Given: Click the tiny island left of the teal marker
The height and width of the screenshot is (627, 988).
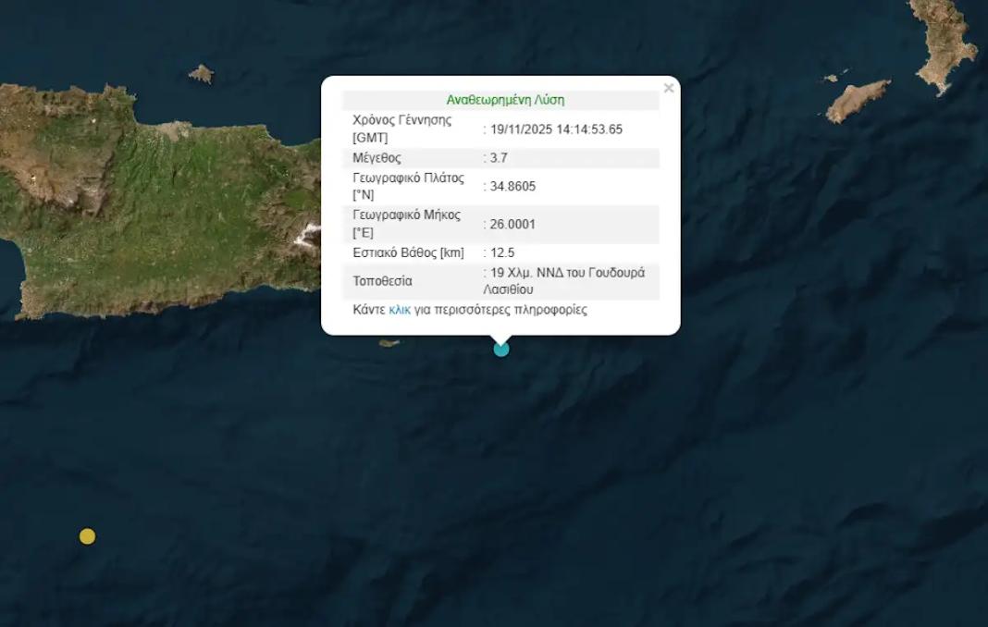Looking at the screenshot, I should [x=389, y=344].
